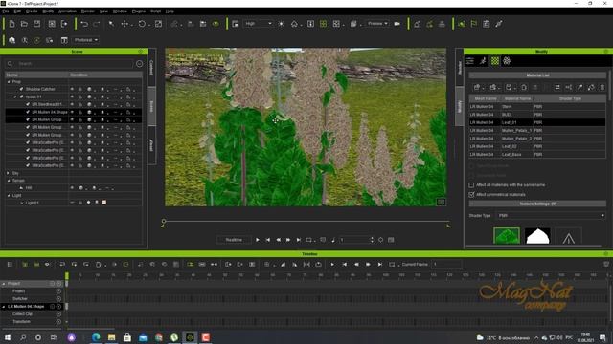Select the Select-object arrow tool
The height and width of the screenshot is (344, 613).
[x=111, y=24]
